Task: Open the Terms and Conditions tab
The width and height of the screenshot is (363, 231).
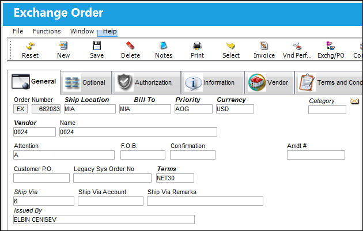Action: coord(329,82)
